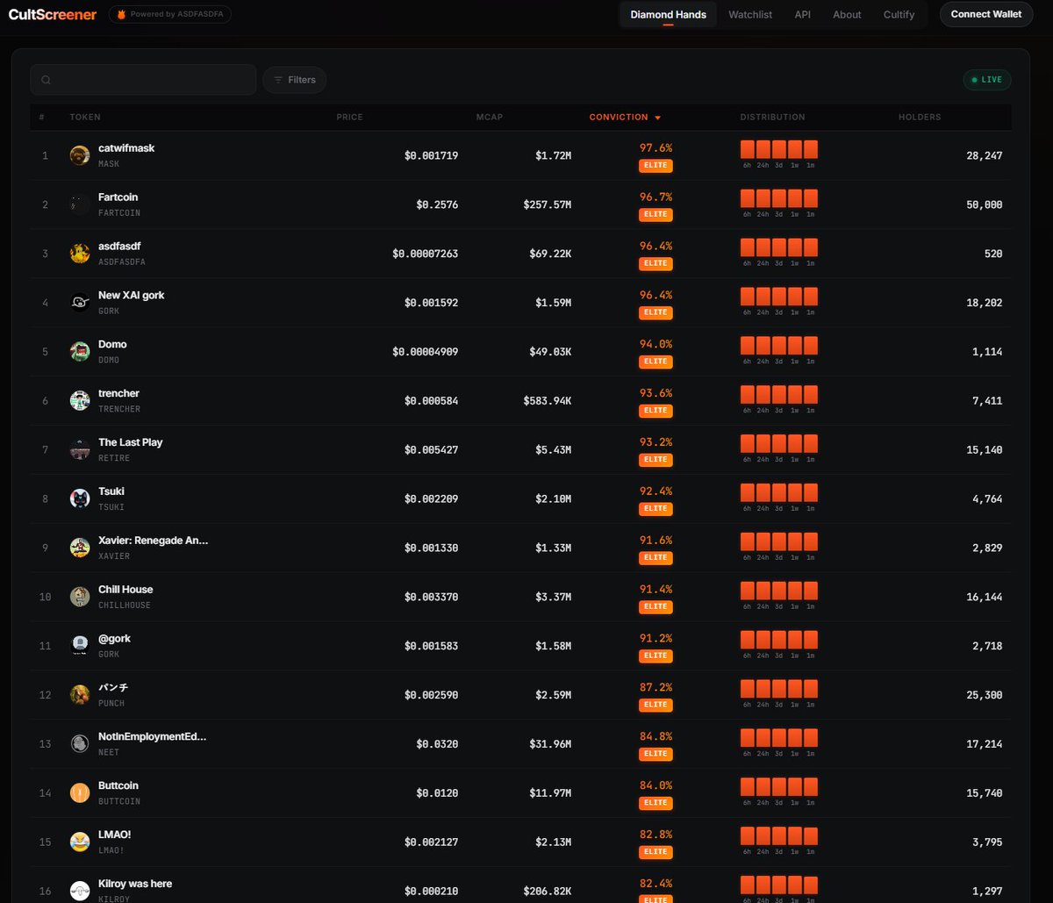Click the CHILLHOUSE ticker label
Image resolution: width=1053 pixels, height=903 pixels.
point(125,606)
